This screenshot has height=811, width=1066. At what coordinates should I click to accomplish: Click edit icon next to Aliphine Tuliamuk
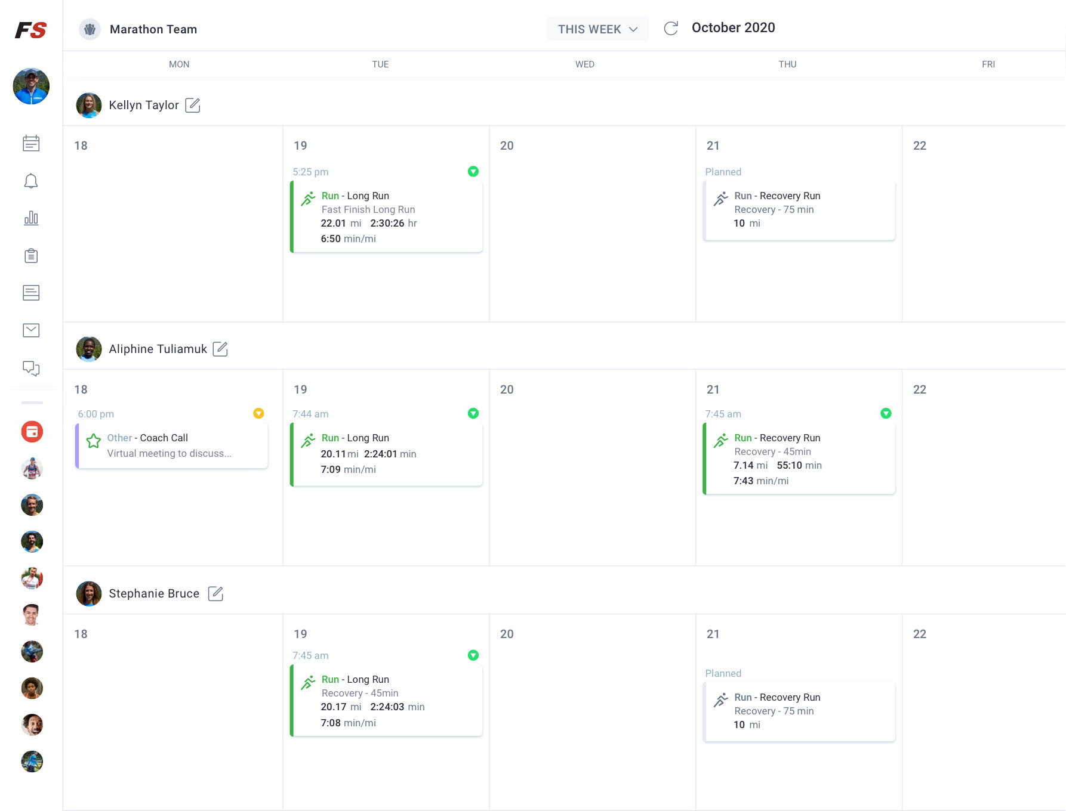click(220, 349)
